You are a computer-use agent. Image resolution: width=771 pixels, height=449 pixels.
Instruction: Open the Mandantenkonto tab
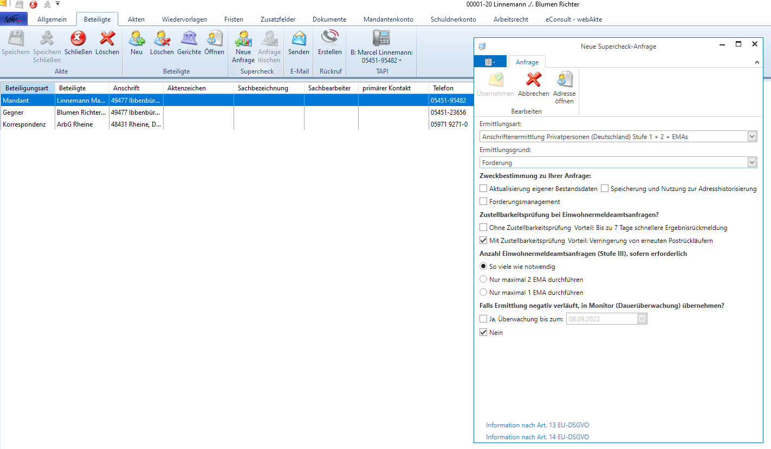click(x=388, y=19)
